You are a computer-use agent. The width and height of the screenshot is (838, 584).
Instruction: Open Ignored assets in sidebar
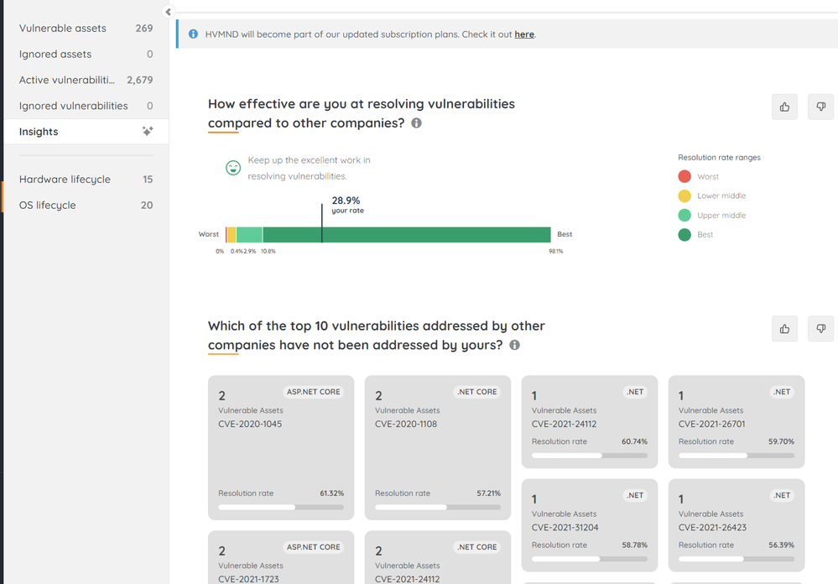point(55,55)
